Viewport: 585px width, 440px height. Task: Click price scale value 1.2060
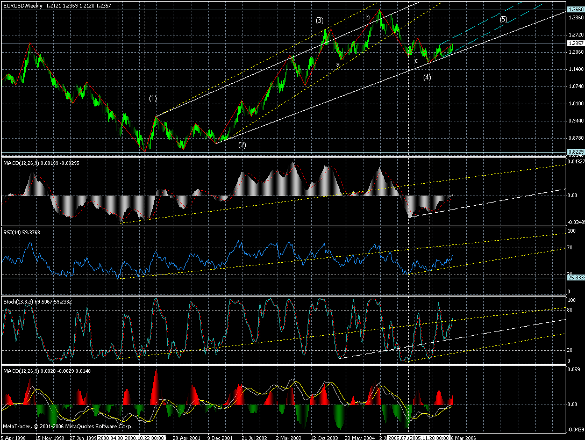click(x=576, y=52)
